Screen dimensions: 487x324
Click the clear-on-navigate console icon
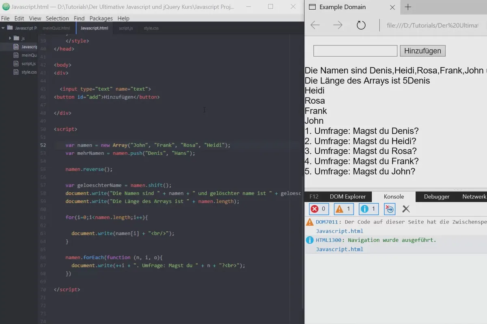click(390, 209)
